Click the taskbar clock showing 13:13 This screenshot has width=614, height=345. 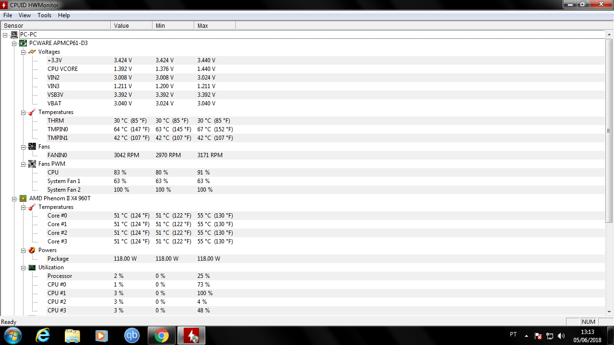pos(587,335)
